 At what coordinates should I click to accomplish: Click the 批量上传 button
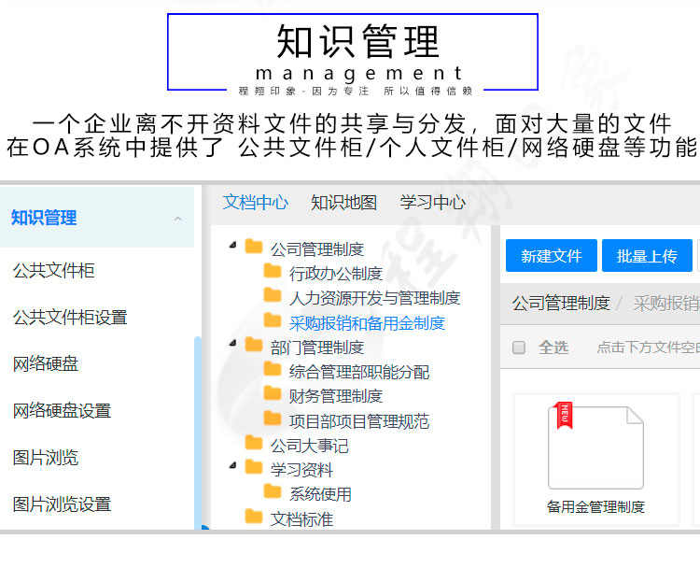coord(647,256)
